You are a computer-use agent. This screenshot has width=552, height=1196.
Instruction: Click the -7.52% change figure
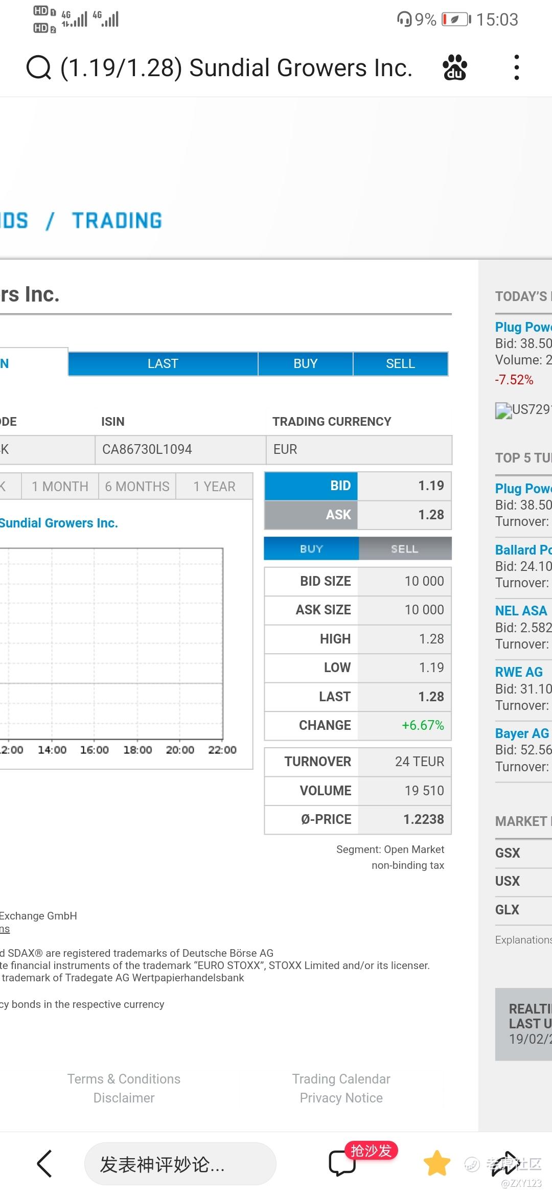click(x=514, y=380)
